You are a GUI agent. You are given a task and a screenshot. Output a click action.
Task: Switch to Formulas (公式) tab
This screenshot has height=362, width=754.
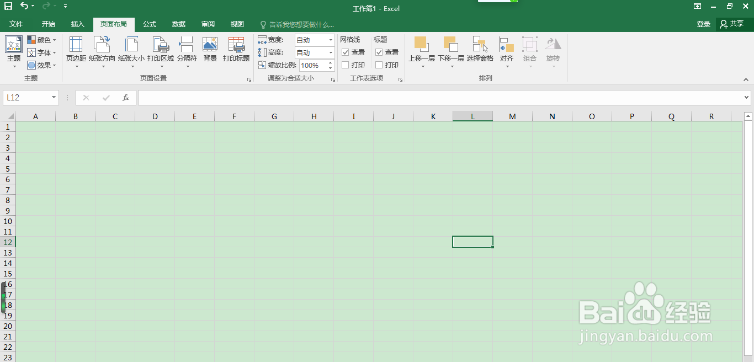tap(150, 24)
